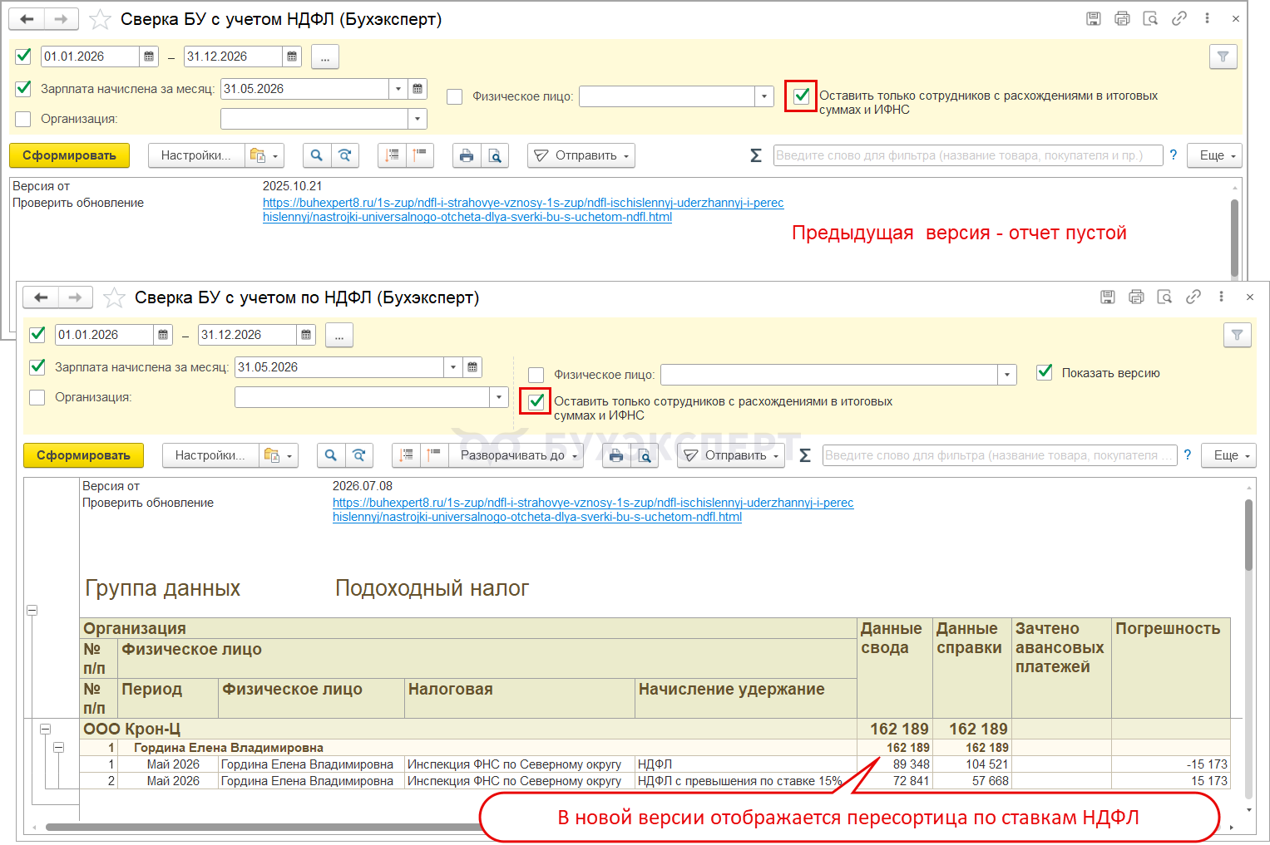Click 'Настройки...' in upper window

tap(196, 155)
